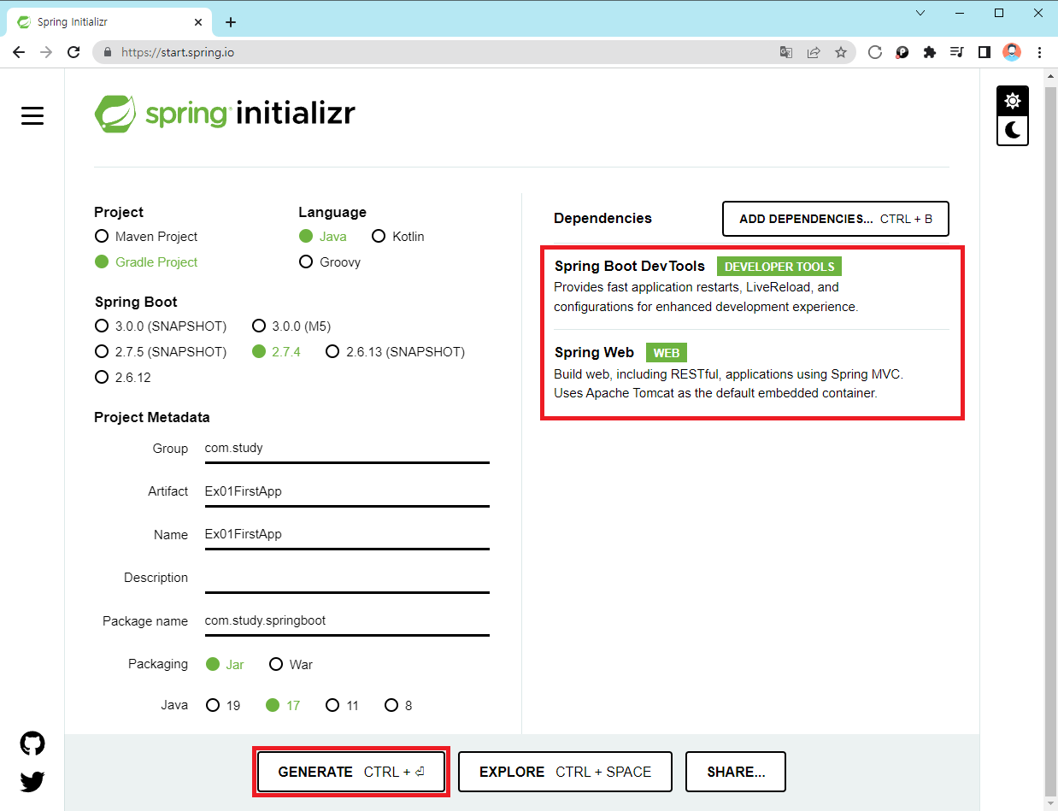Click the green WEB tag

[667, 353]
